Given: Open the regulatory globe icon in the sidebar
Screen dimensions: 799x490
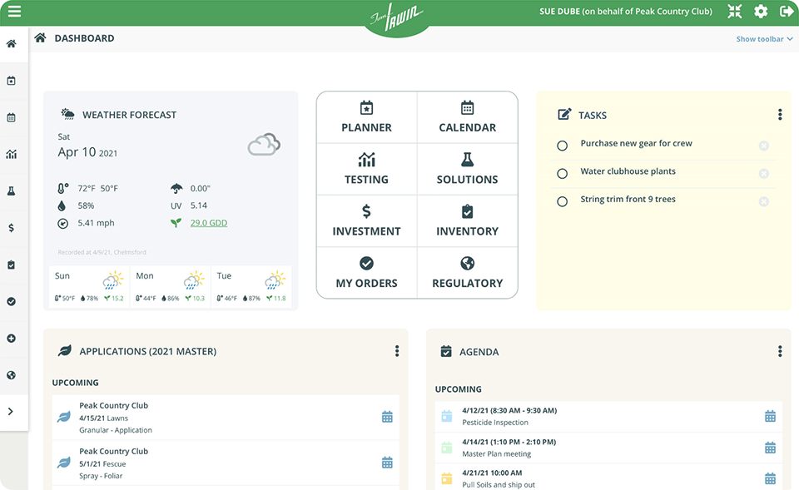Looking at the screenshot, I should 11,375.
